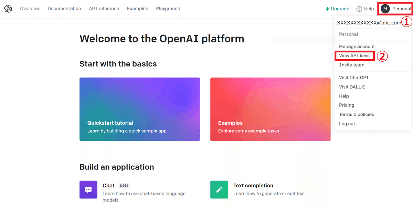Click the Text completion title link
The image size is (413, 206).
253,185
